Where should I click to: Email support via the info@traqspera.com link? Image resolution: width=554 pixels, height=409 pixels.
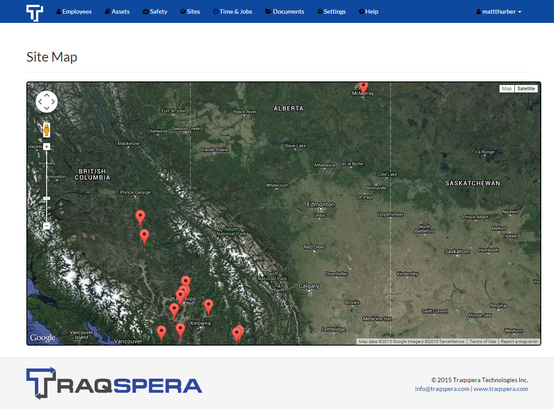(x=442, y=389)
